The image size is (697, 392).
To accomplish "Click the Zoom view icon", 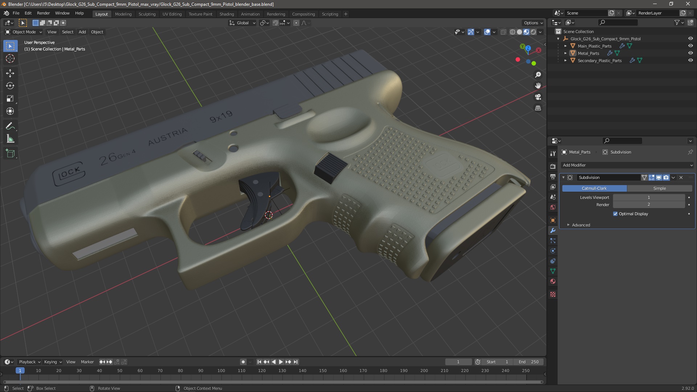I will [x=538, y=75].
